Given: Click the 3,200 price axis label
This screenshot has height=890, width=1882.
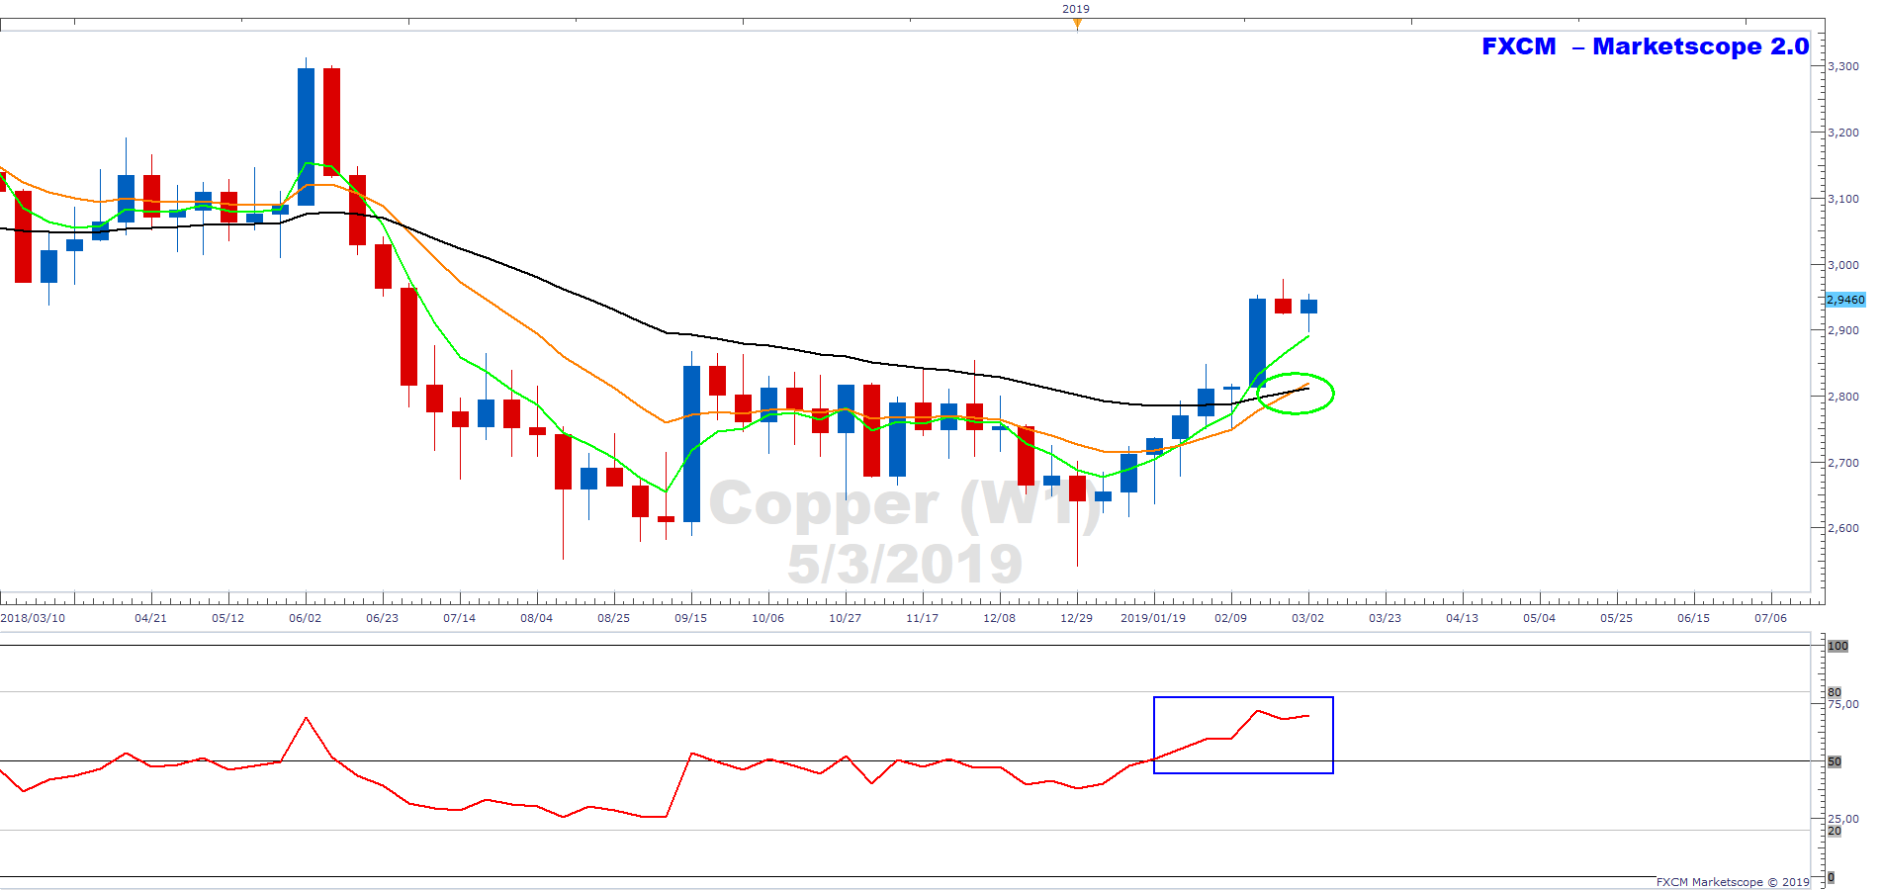Looking at the screenshot, I should pos(1843,133).
